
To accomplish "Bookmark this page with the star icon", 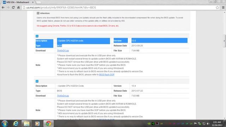I will click(218, 7).
